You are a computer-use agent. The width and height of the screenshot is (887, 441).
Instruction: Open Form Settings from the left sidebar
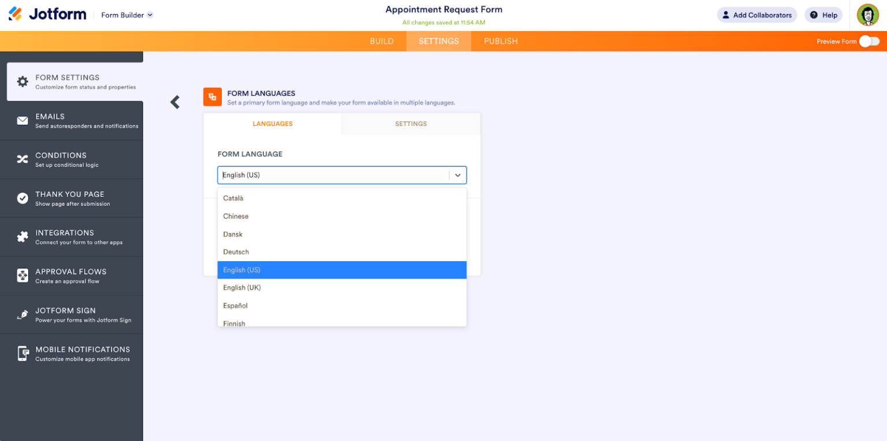(x=72, y=81)
